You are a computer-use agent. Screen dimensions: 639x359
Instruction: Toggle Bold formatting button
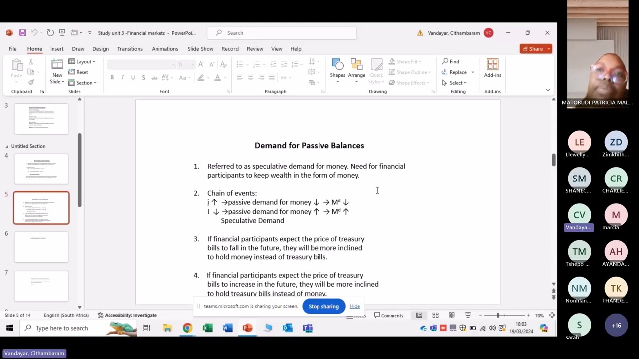tap(112, 78)
